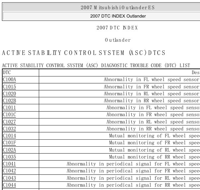Screen dimensions: 200x190
Task: Click the C102B row RR wheel speed sensor description
Action: [x=152, y=101]
